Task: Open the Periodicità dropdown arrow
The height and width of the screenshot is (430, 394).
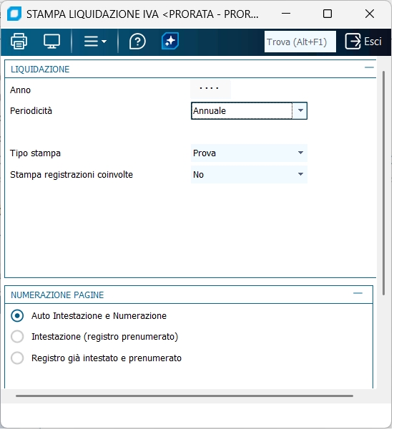Action: (300, 111)
